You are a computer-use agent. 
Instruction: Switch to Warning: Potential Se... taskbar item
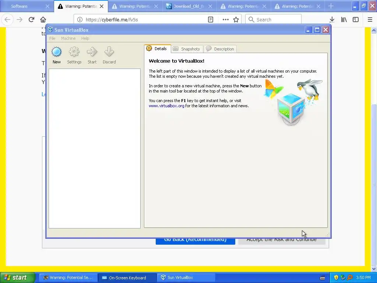click(68, 277)
